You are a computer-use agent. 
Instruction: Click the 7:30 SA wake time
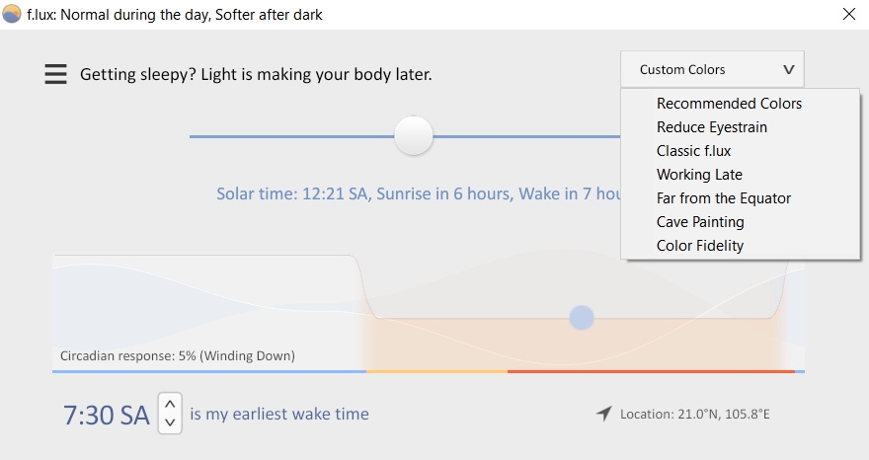(x=107, y=416)
